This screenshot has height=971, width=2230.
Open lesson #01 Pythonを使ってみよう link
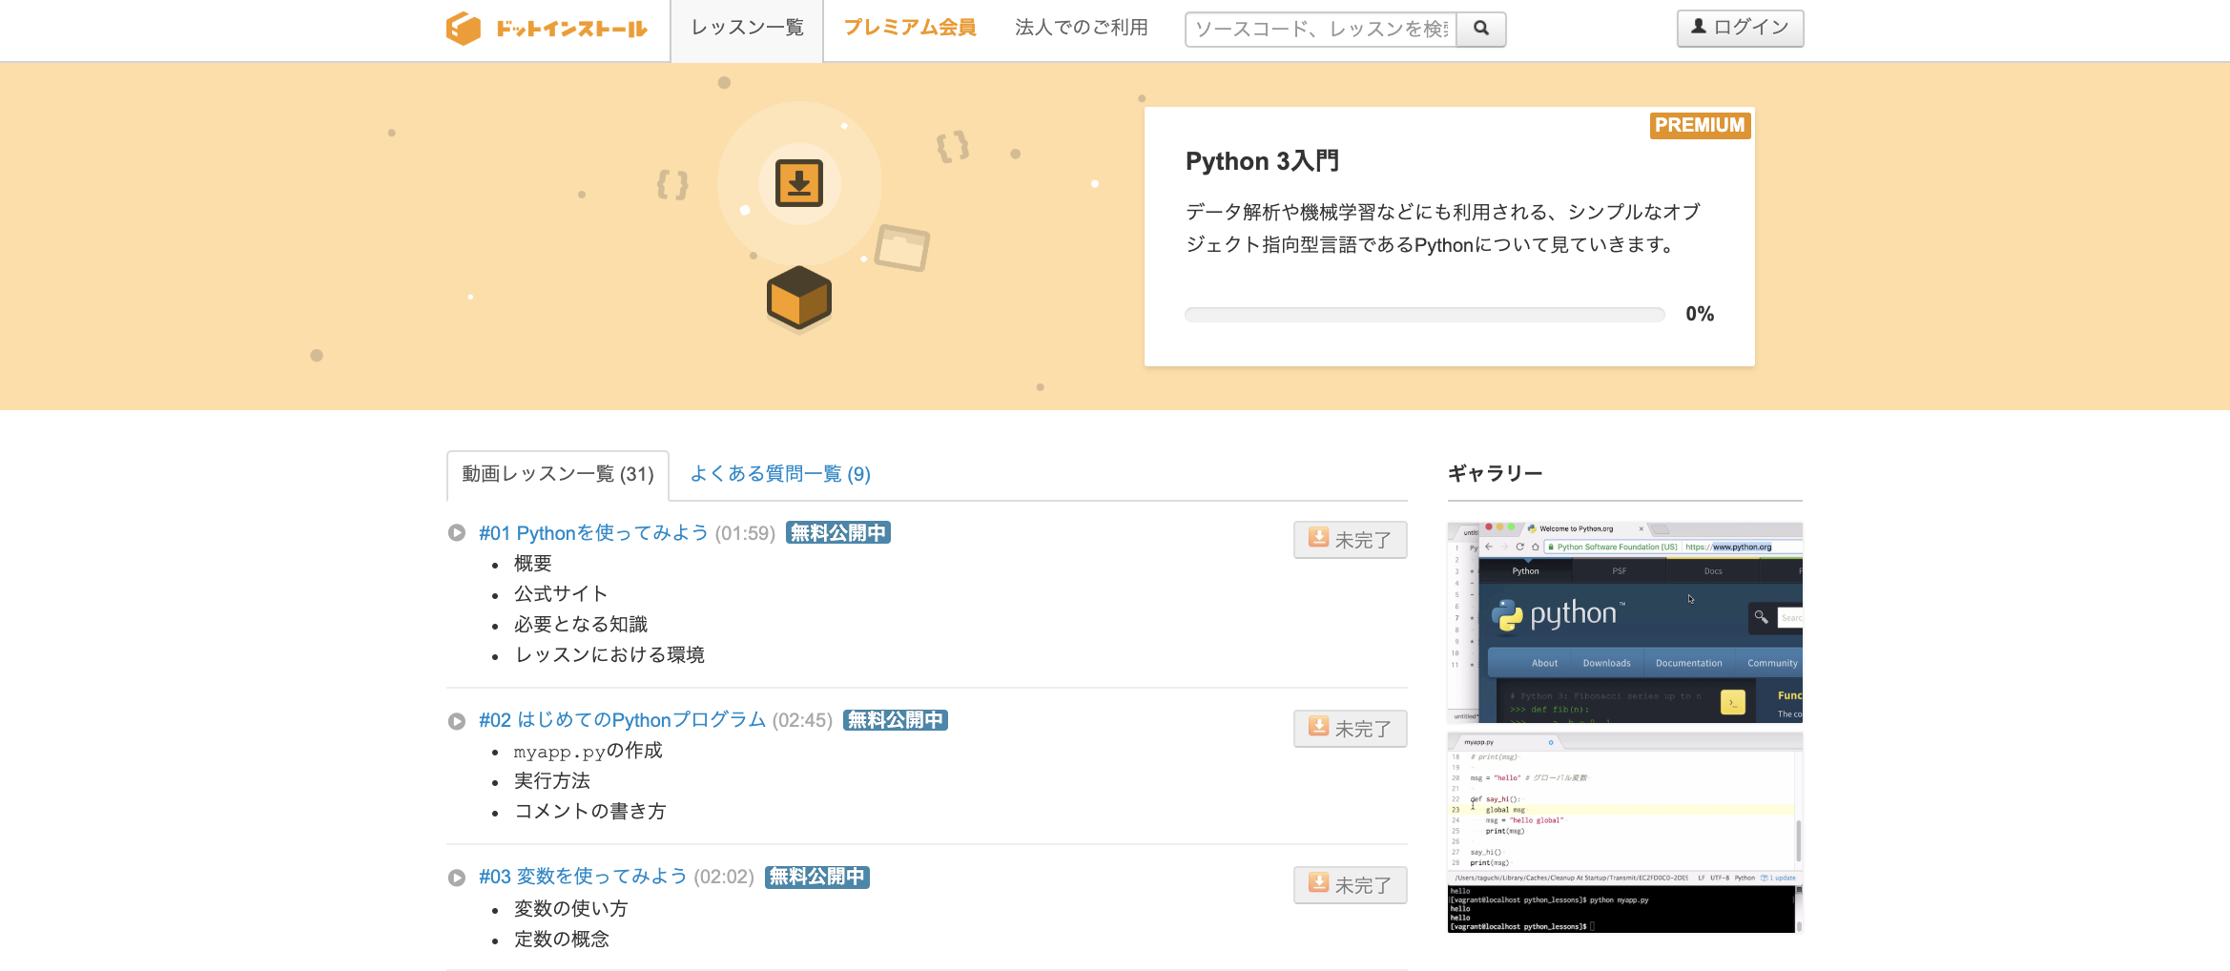pyautogui.click(x=593, y=533)
